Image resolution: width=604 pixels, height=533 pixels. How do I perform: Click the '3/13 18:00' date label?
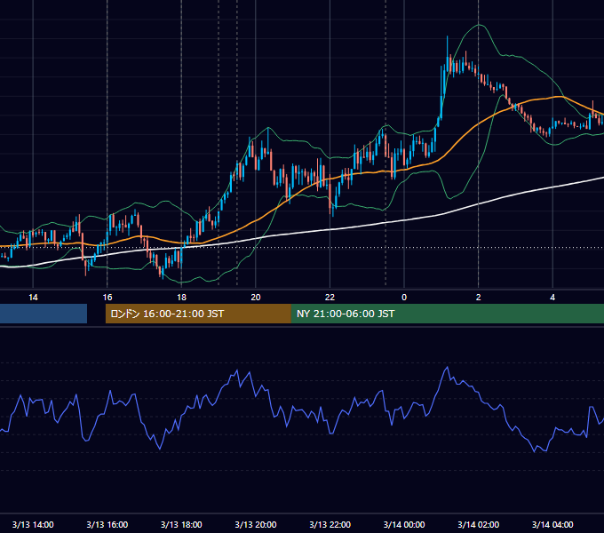[181, 524]
